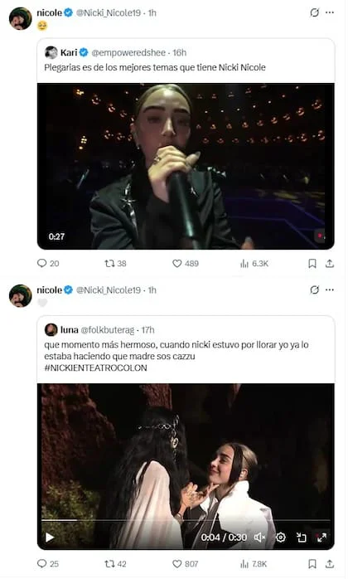Screen dimensions: 348x579
Task: Like the second tweet with 807 likes
Action: click(x=186, y=564)
